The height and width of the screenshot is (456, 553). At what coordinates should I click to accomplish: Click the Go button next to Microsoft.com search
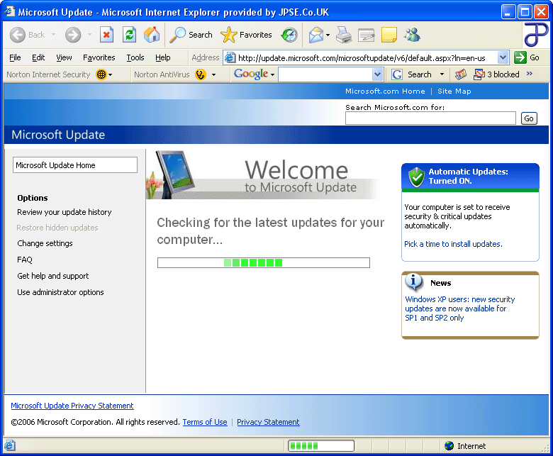529,118
